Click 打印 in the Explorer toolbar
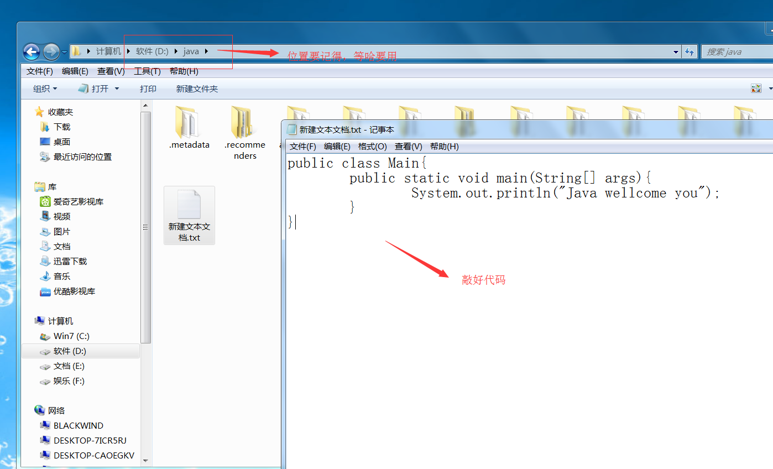 148,88
